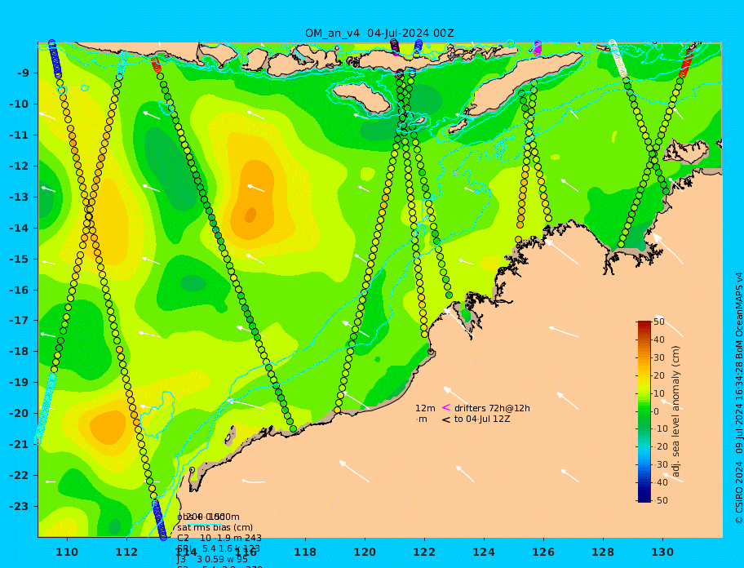
Task: Click the latitude axis label -22
Action: [x=20, y=476]
